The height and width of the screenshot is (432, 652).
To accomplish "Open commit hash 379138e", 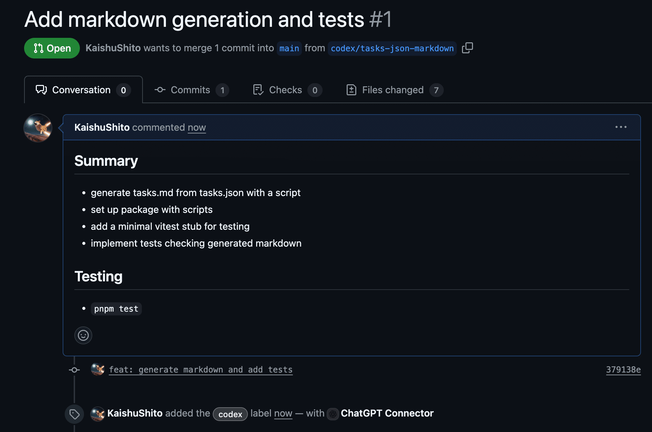I will click(623, 370).
